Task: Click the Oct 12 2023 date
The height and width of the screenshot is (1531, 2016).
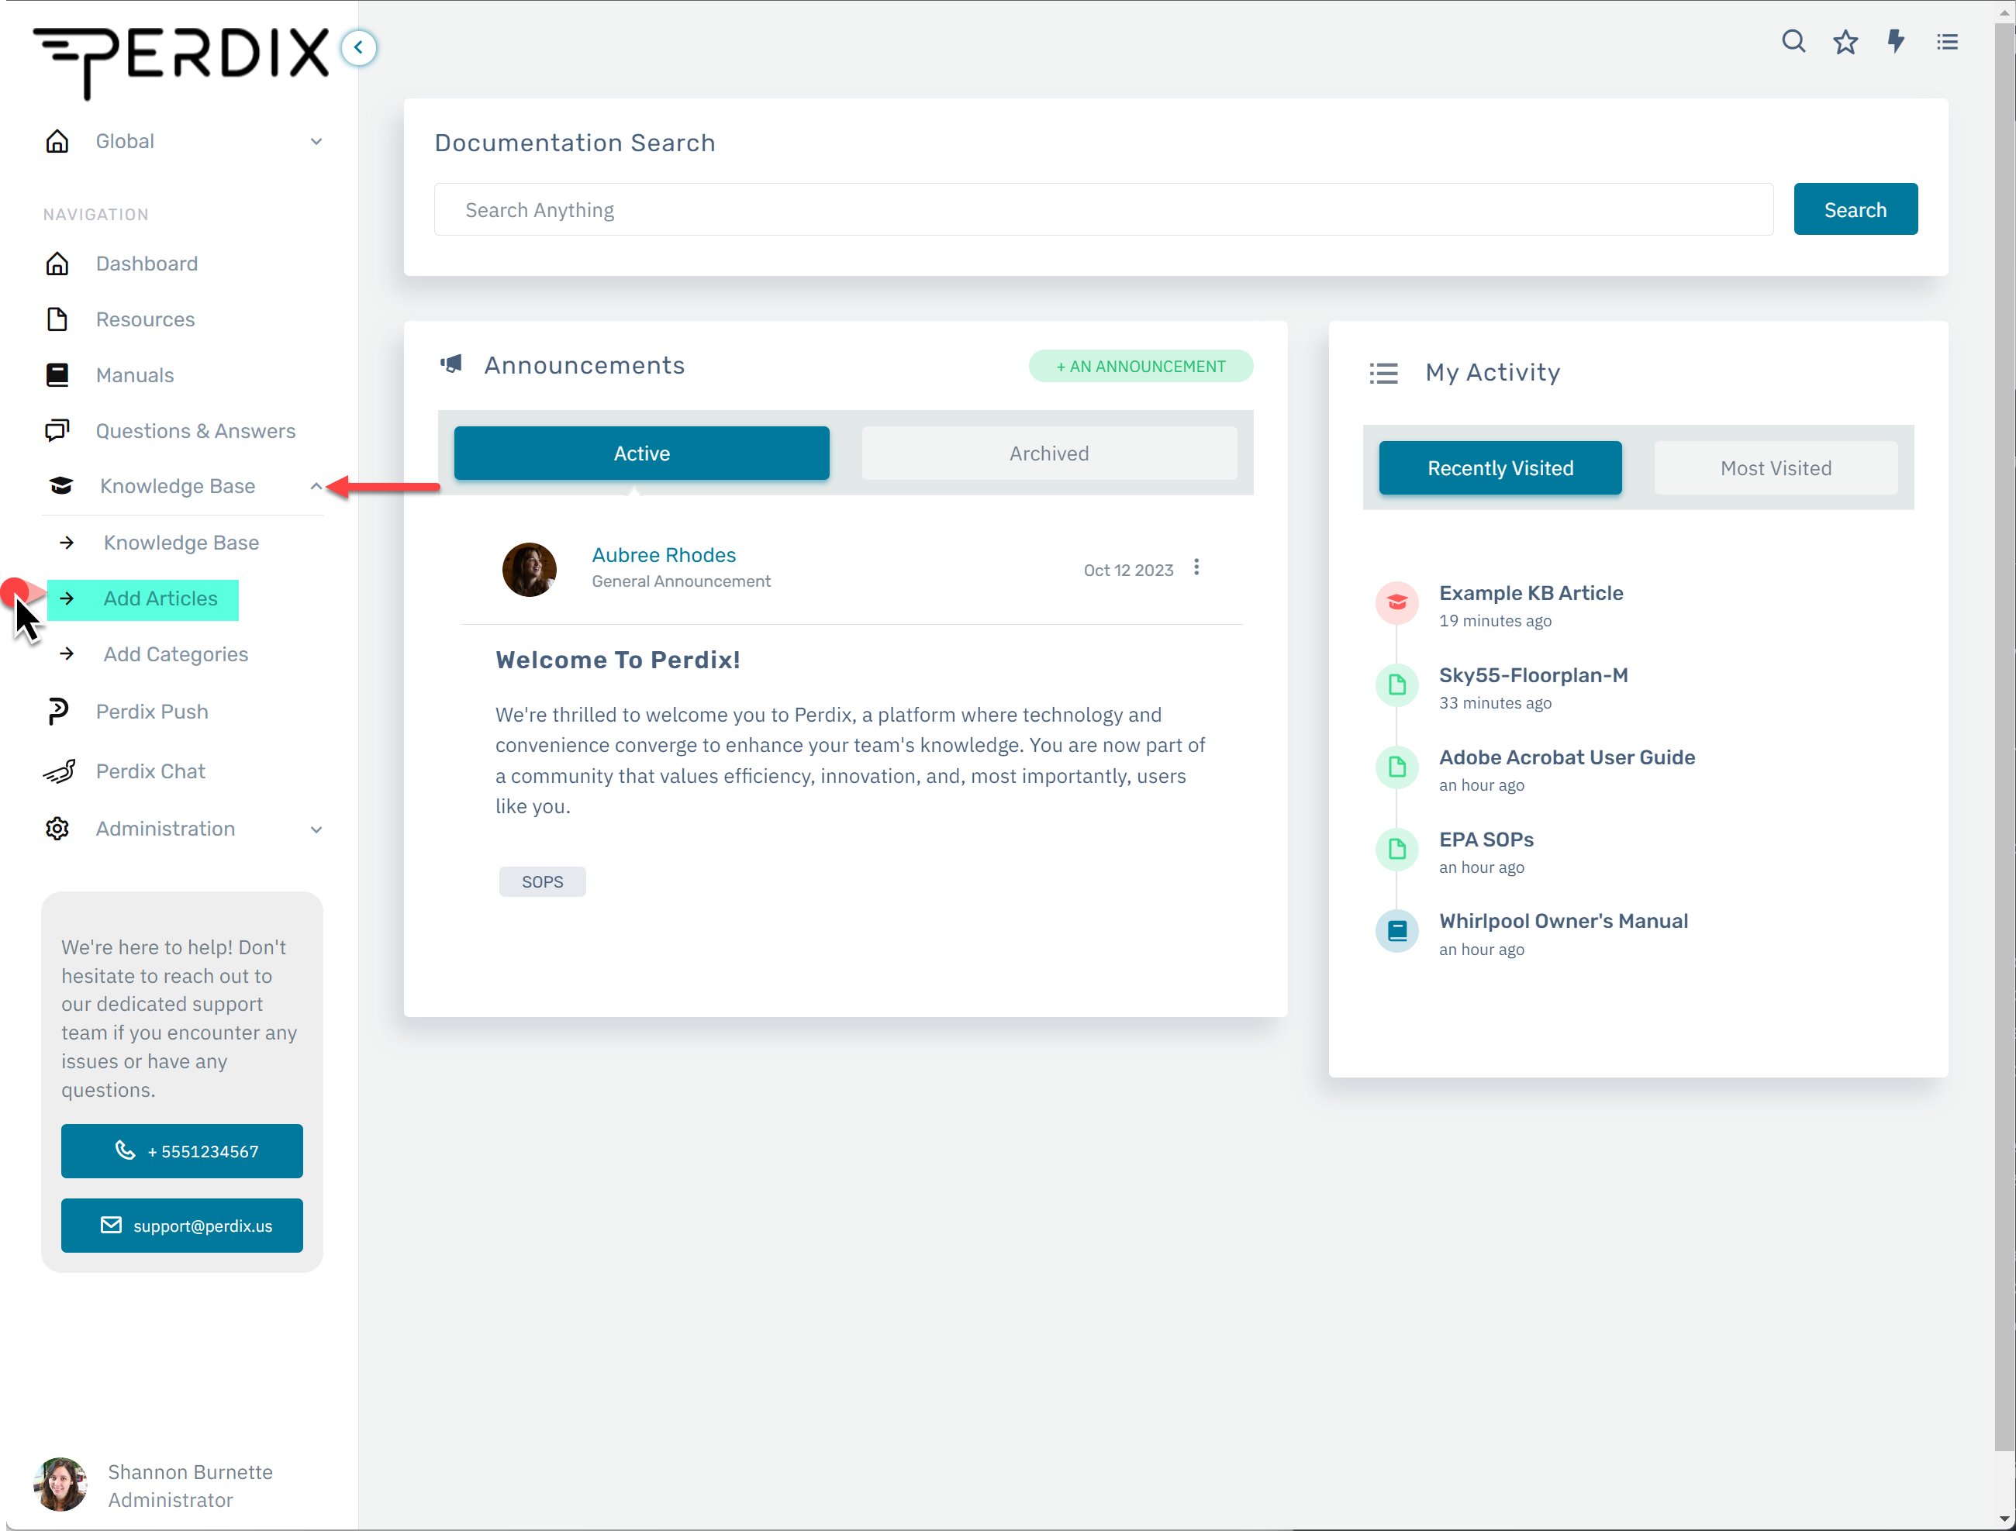Action: click(x=1128, y=570)
